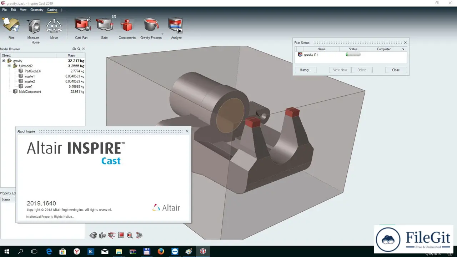This screenshot has width=457, height=257.
Task: Click the perspective view mode icon
Action: [x=139, y=235]
